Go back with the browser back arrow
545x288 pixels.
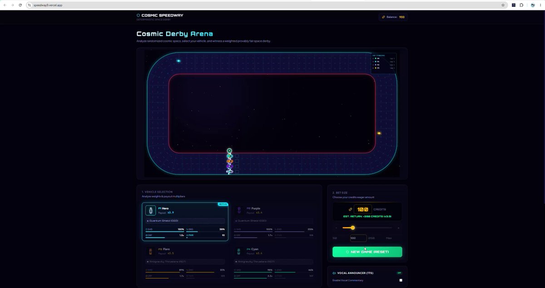click(x=5, y=5)
